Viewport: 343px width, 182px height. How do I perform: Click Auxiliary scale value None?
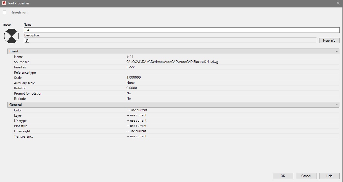point(131,83)
